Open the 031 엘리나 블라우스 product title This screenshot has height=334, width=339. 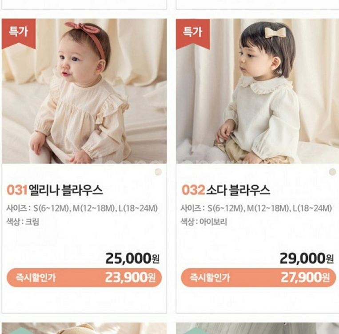[55, 190]
